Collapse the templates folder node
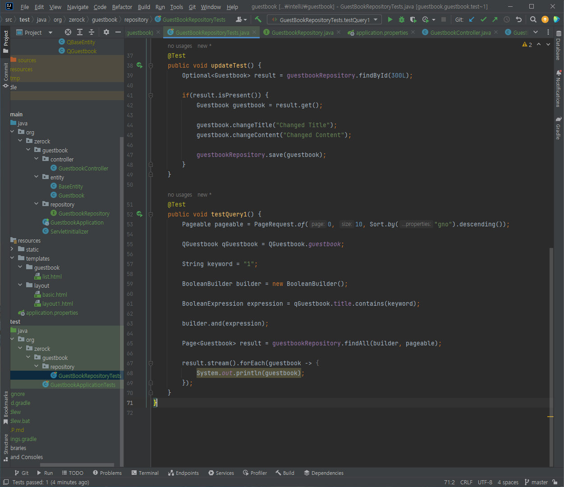The width and height of the screenshot is (564, 487). [12, 258]
